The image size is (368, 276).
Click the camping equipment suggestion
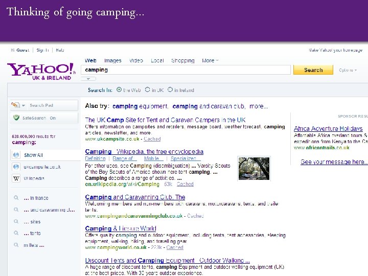pos(140,106)
